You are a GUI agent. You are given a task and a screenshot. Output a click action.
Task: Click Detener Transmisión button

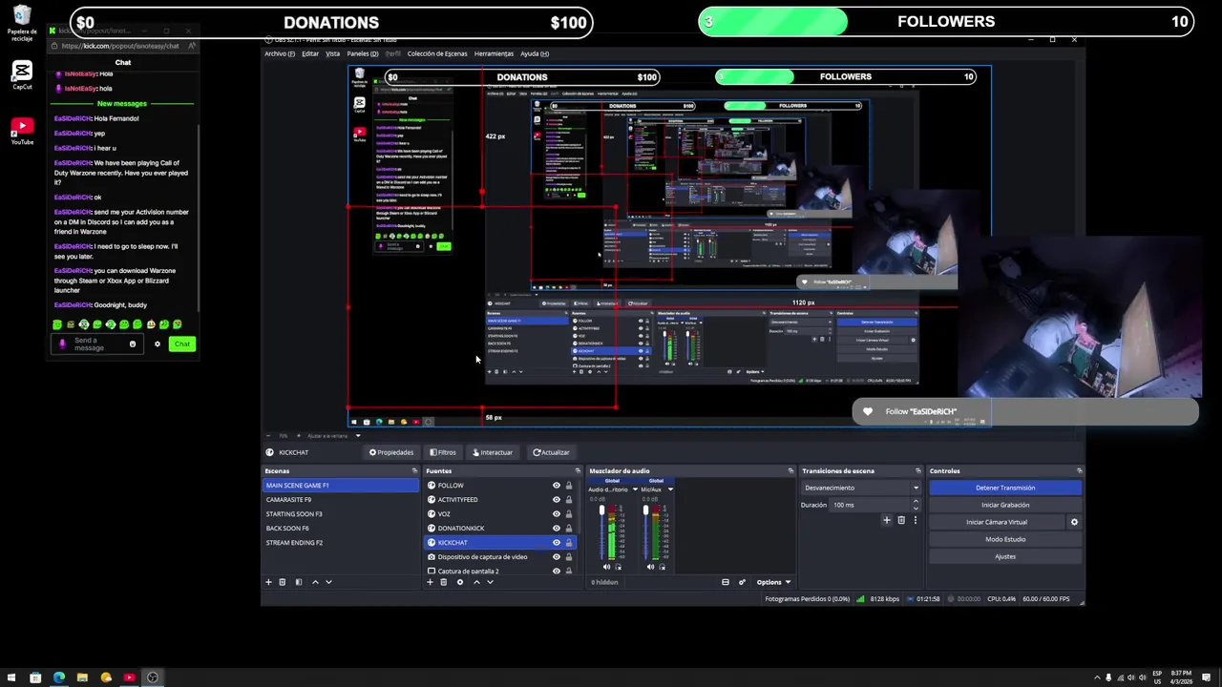1005,488
